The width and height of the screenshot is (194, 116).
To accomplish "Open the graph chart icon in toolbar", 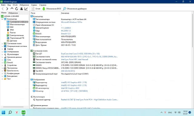I will [26, 9].
